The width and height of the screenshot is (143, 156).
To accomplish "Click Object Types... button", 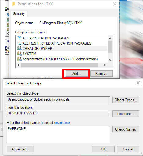I will coord(126,100).
